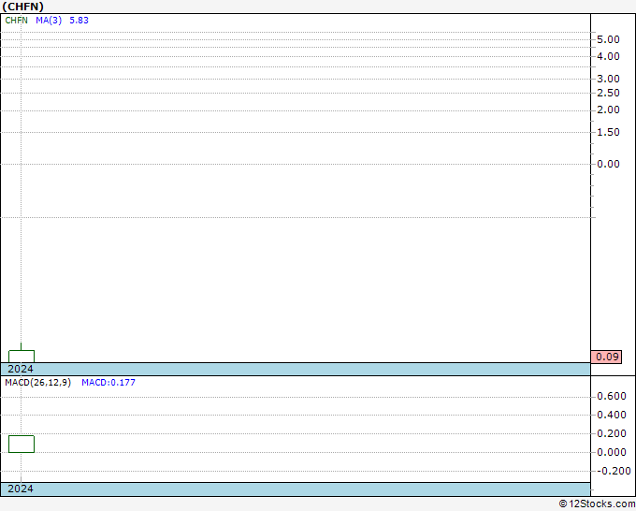This screenshot has height=511, width=636.
Task: Click the 5.00 price axis label
Action: pyautogui.click(x=608, y=40)
